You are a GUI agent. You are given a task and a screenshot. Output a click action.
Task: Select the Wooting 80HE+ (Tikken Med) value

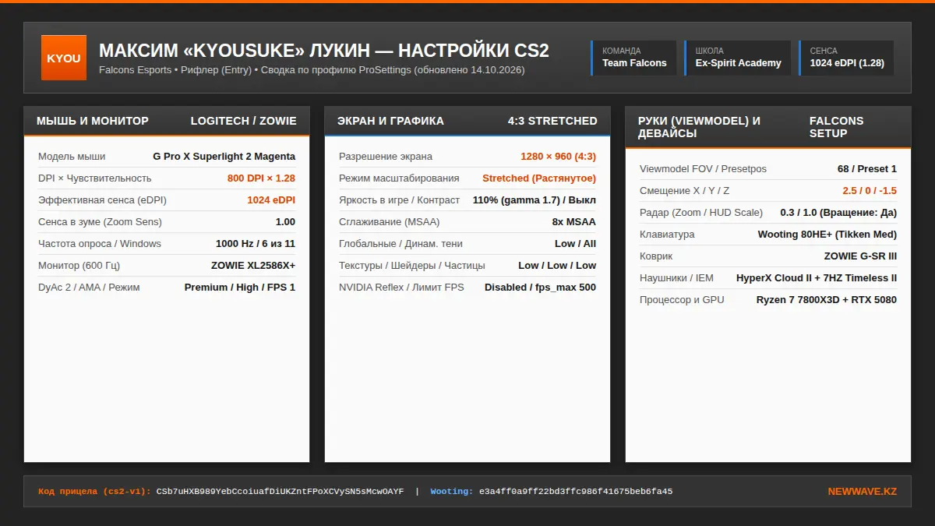[827, 234]
